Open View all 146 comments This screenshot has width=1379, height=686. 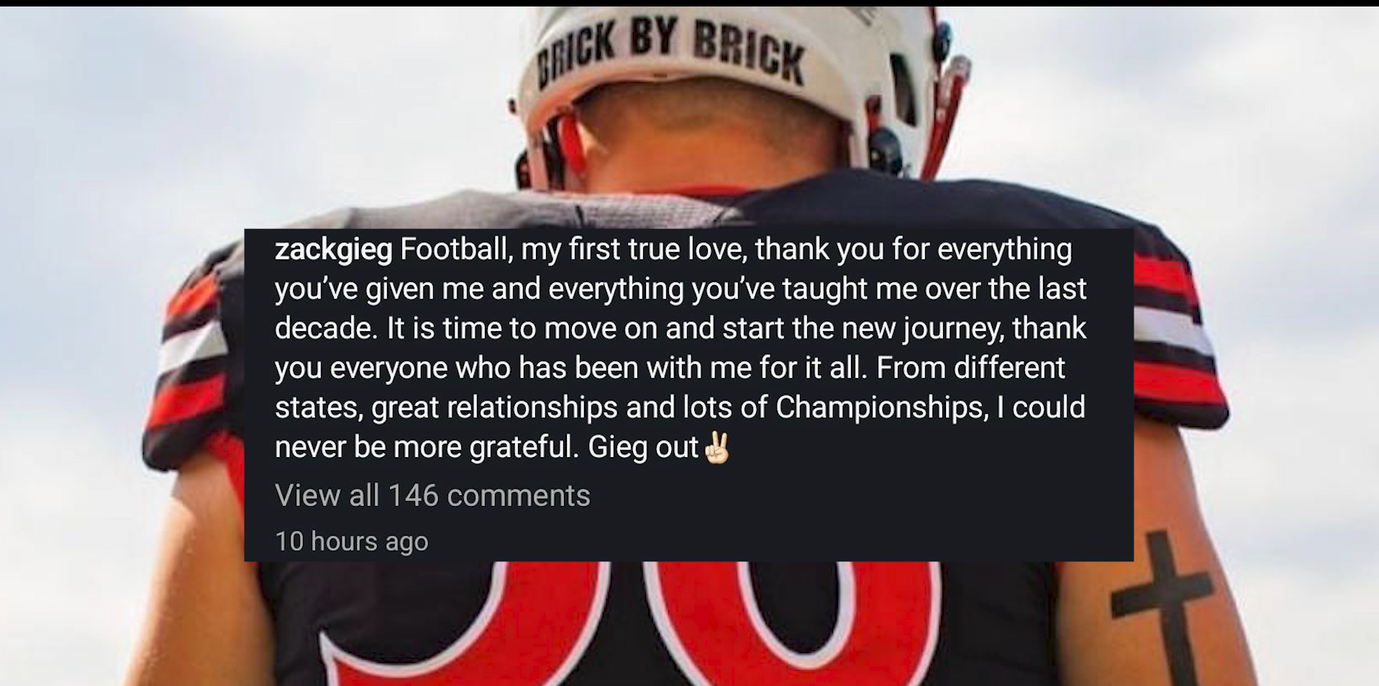(x=432, y=495)
